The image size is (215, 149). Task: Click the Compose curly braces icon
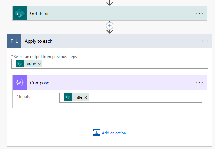(20, 83)
